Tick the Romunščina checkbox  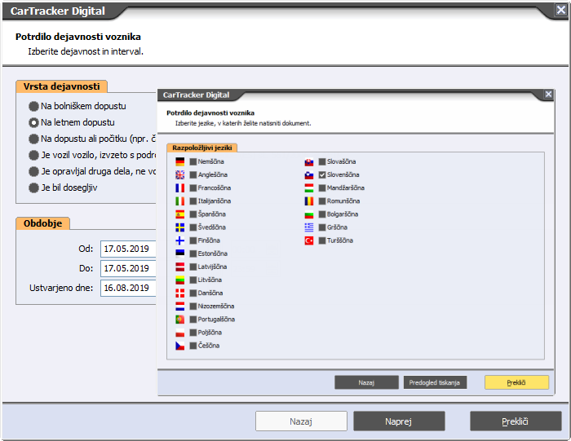coord(322,201)
